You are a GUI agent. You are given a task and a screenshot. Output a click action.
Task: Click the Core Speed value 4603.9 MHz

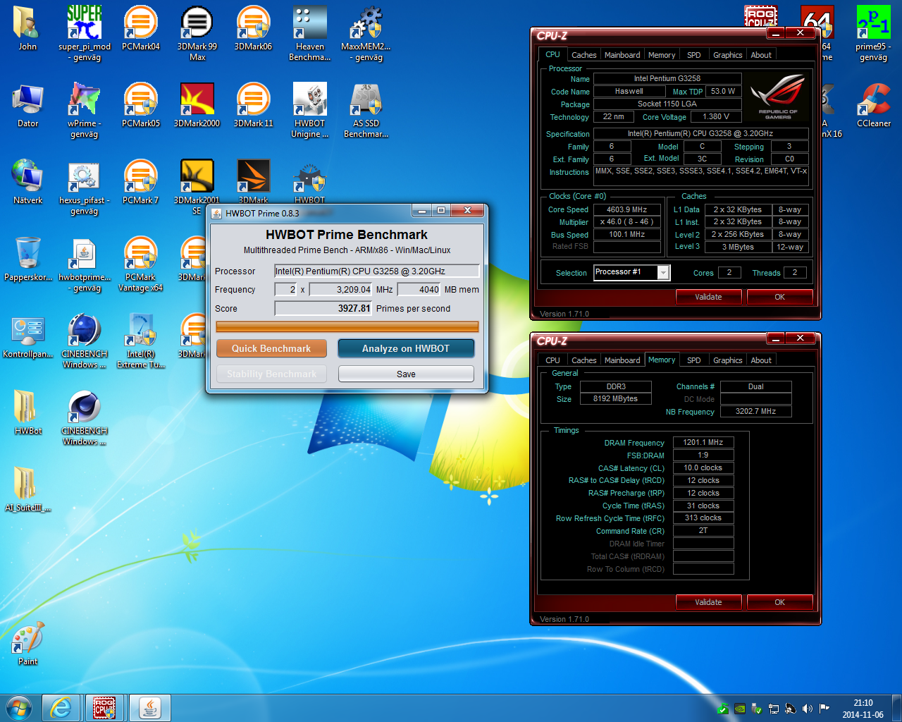point(627,209)
